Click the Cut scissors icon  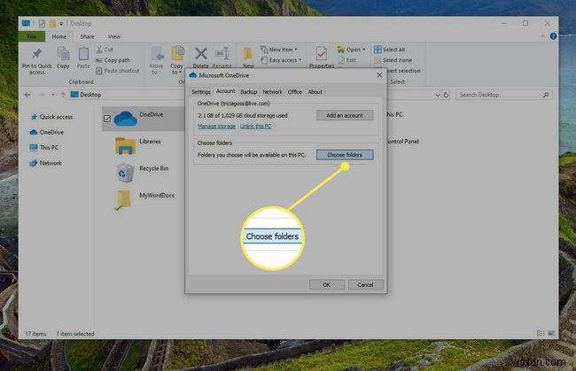tap(99, 50)
